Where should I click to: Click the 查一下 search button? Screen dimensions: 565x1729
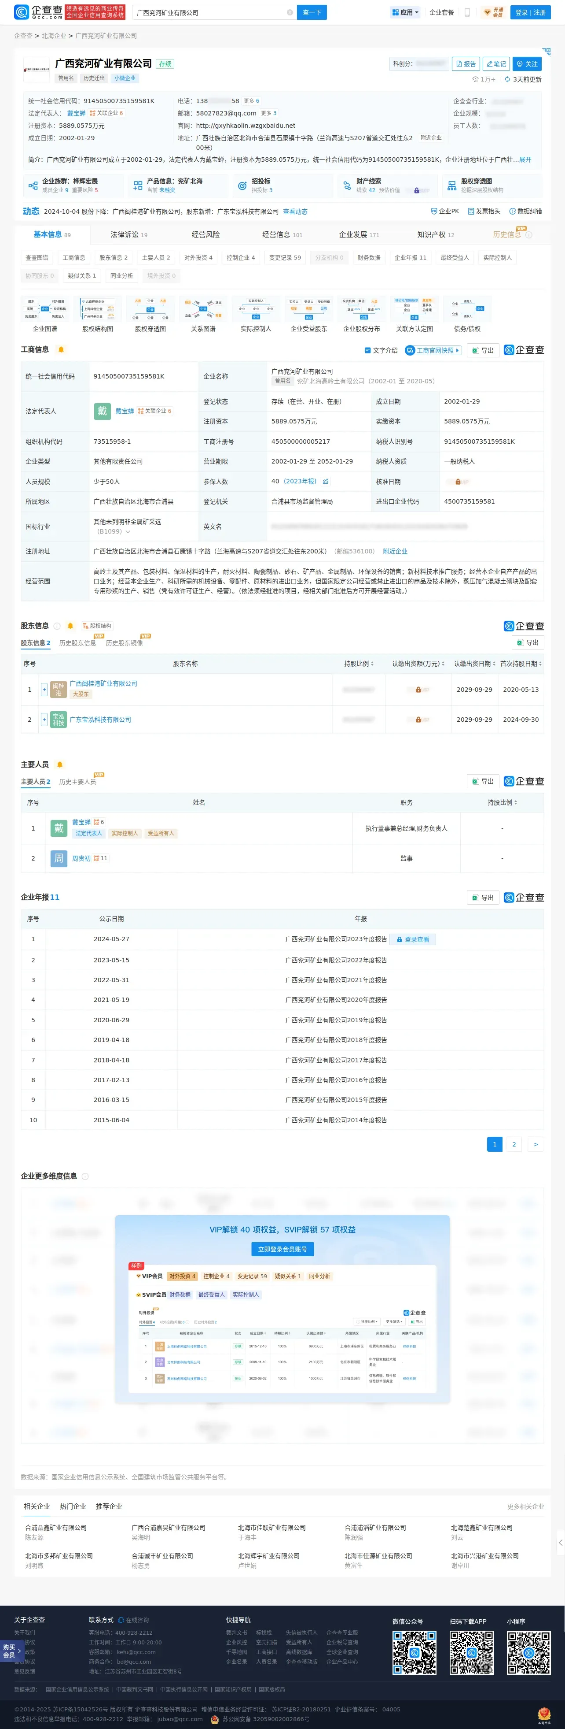[312, 13]
